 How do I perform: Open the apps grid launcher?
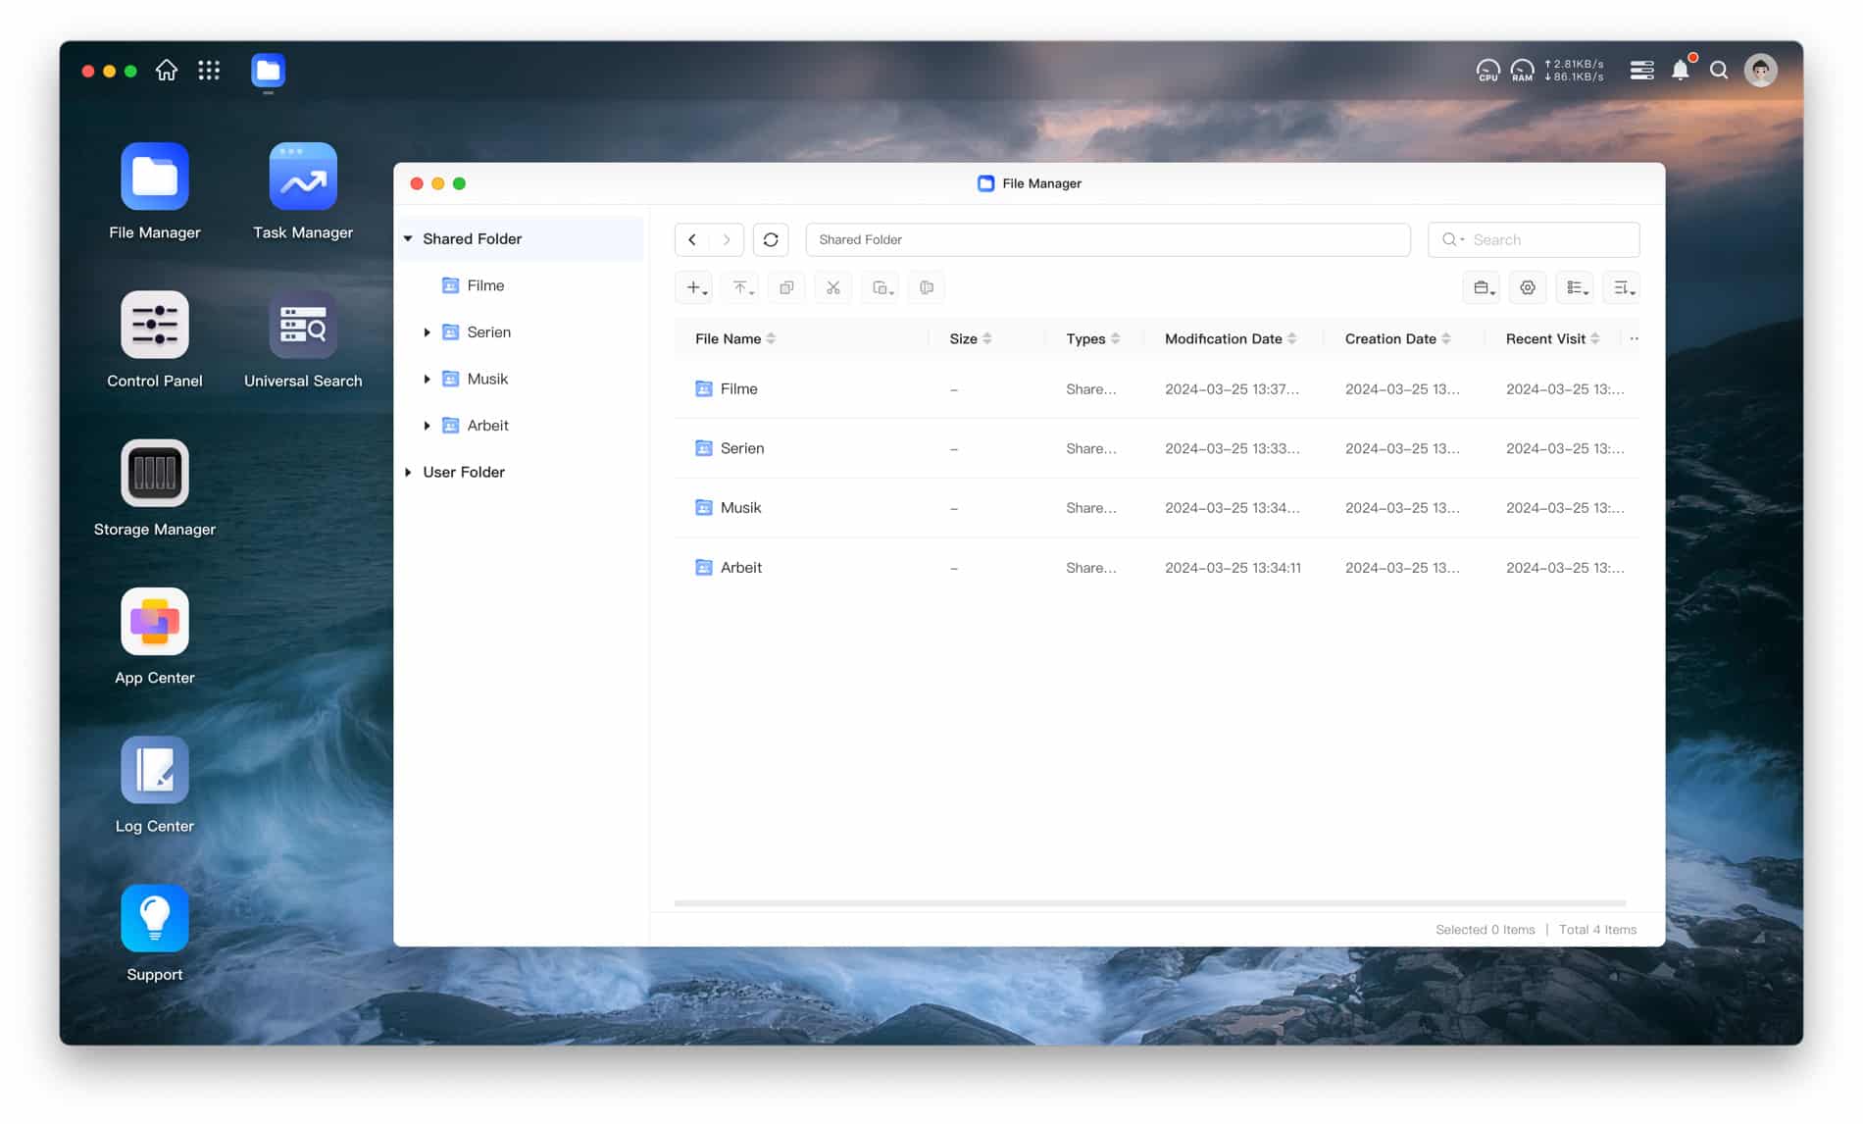pyautogui.click(x=209, y=71)
